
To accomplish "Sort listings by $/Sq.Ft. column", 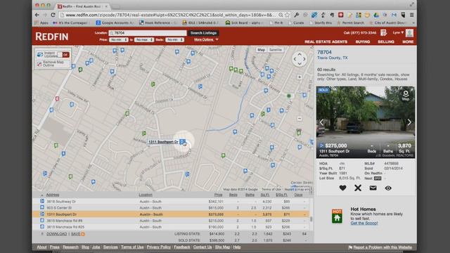I will coord(281,195).
